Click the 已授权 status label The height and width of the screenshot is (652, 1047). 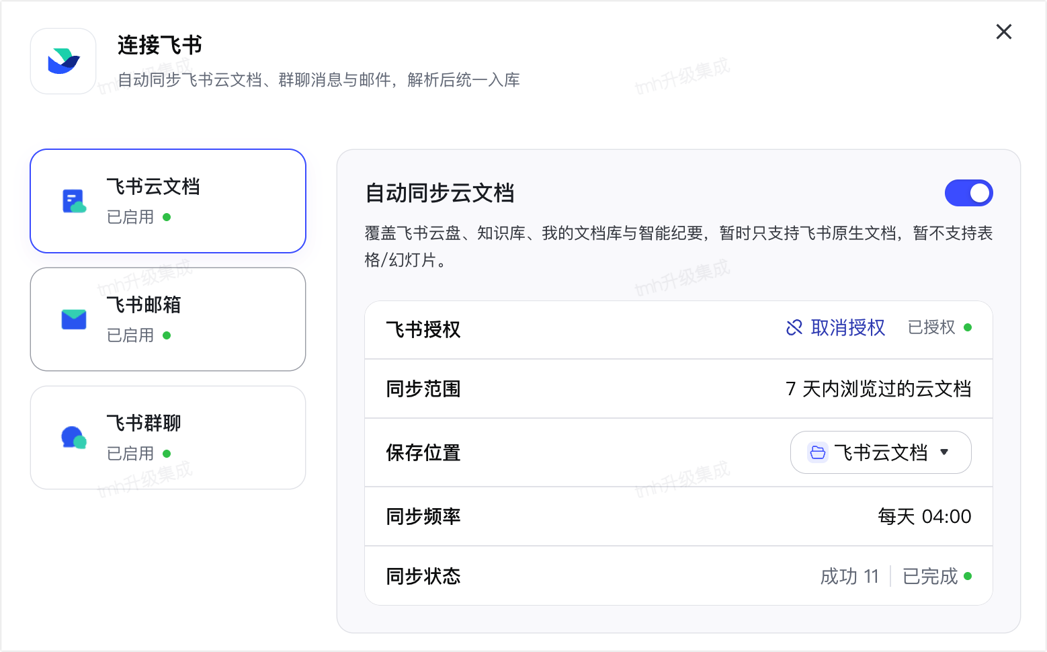pos(931,327)
